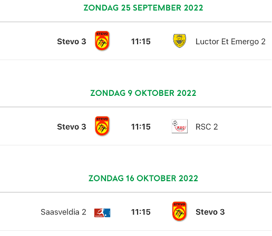Select Stevo 3 in the 16 October fixture
Viewport: 272px width, 236px height.
tap(210, 212)
